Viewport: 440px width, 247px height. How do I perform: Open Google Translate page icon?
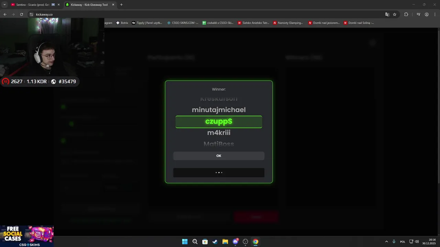coord(387,14)
